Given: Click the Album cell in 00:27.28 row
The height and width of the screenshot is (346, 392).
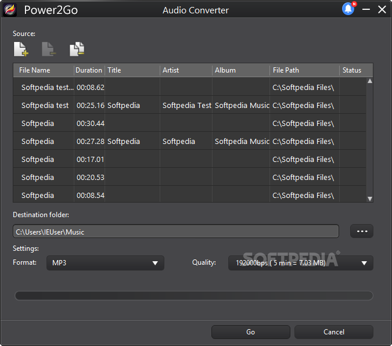Looking at the screenshot, I should pos(241,141).
